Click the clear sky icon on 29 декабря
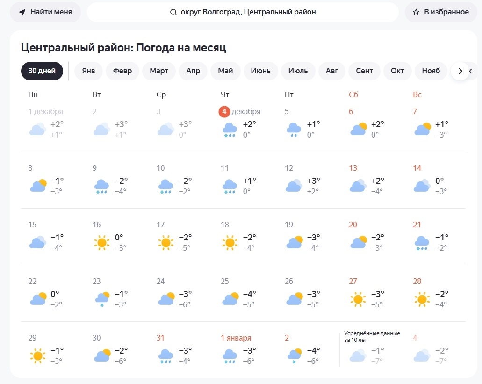Viewport: 482px width, 384px height. (37, 355)
